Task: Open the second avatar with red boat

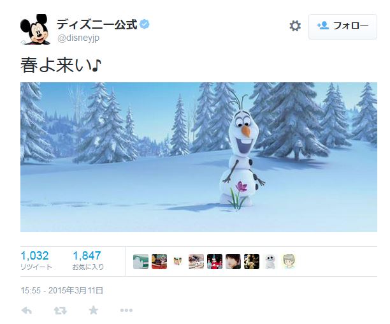Action: coord(159,261)
